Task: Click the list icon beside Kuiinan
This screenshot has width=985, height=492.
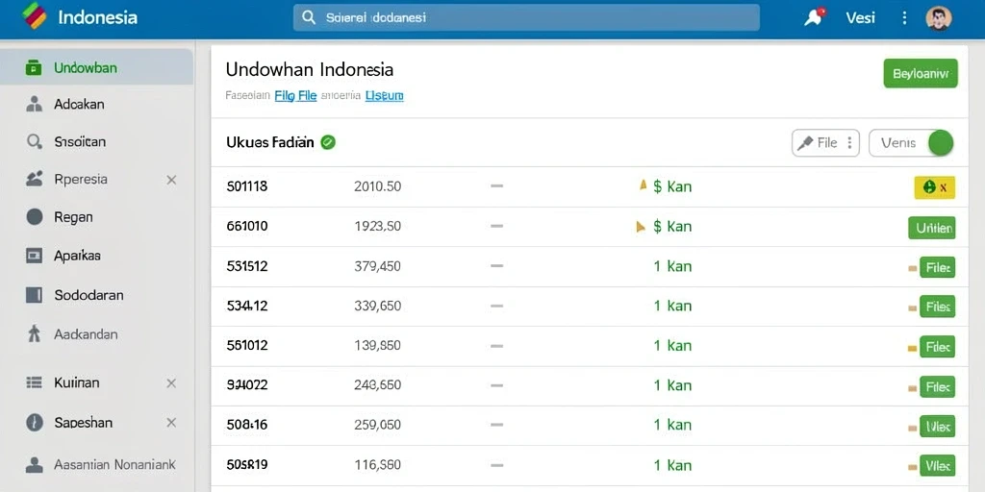Action: coord(34,382)
